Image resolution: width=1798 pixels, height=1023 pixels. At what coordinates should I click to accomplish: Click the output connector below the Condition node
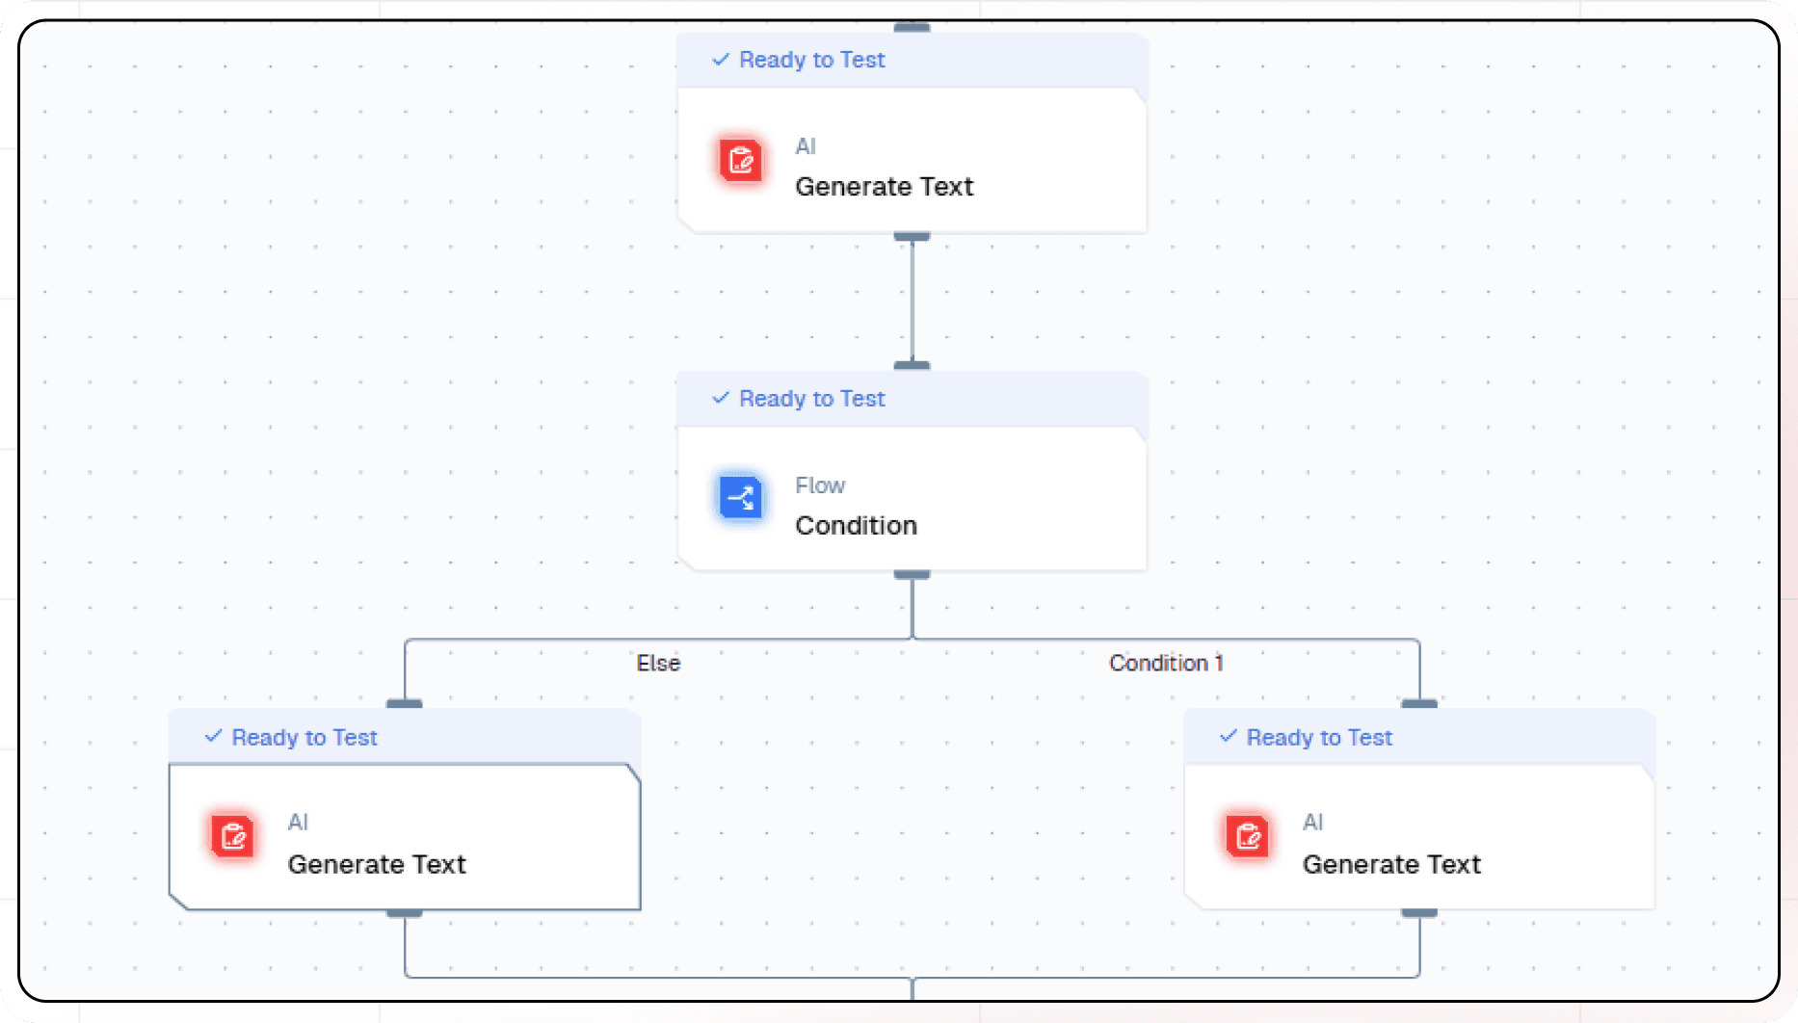(911, 573)
